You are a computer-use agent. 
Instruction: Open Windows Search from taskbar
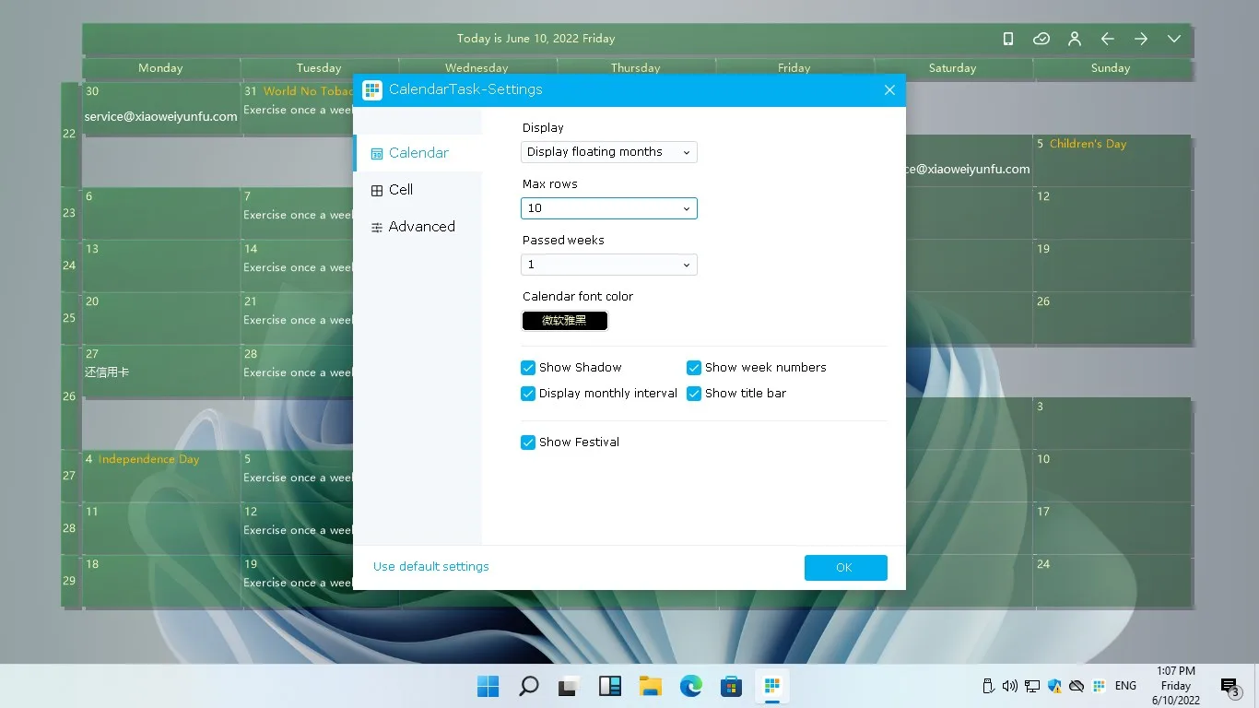[528, 686]
